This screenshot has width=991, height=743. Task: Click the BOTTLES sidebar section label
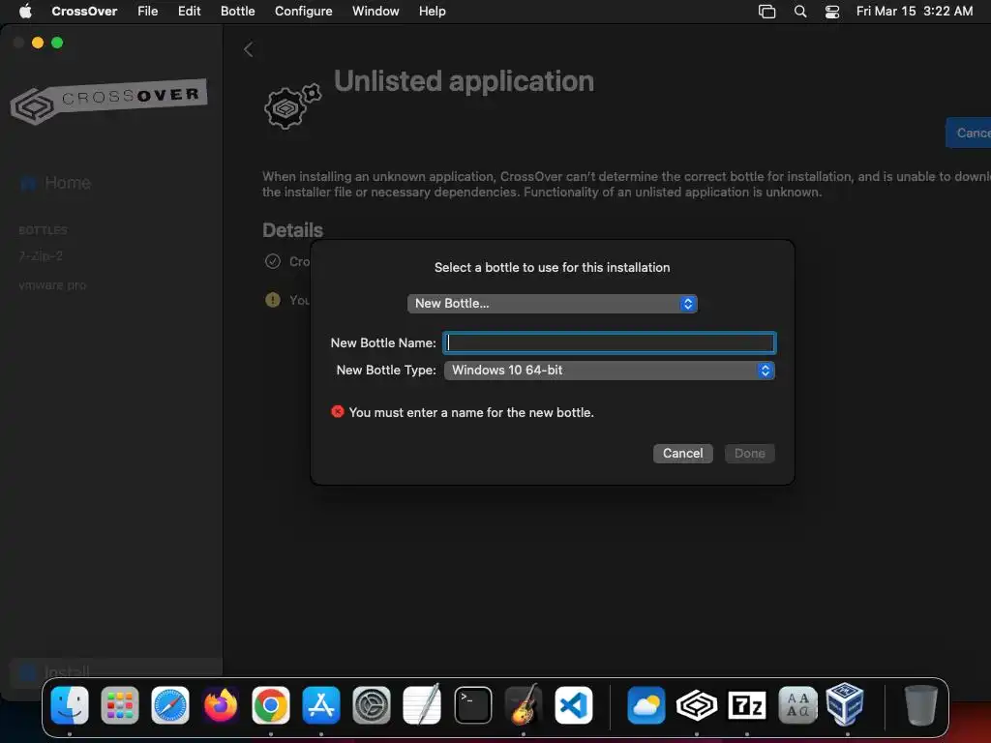43,230
